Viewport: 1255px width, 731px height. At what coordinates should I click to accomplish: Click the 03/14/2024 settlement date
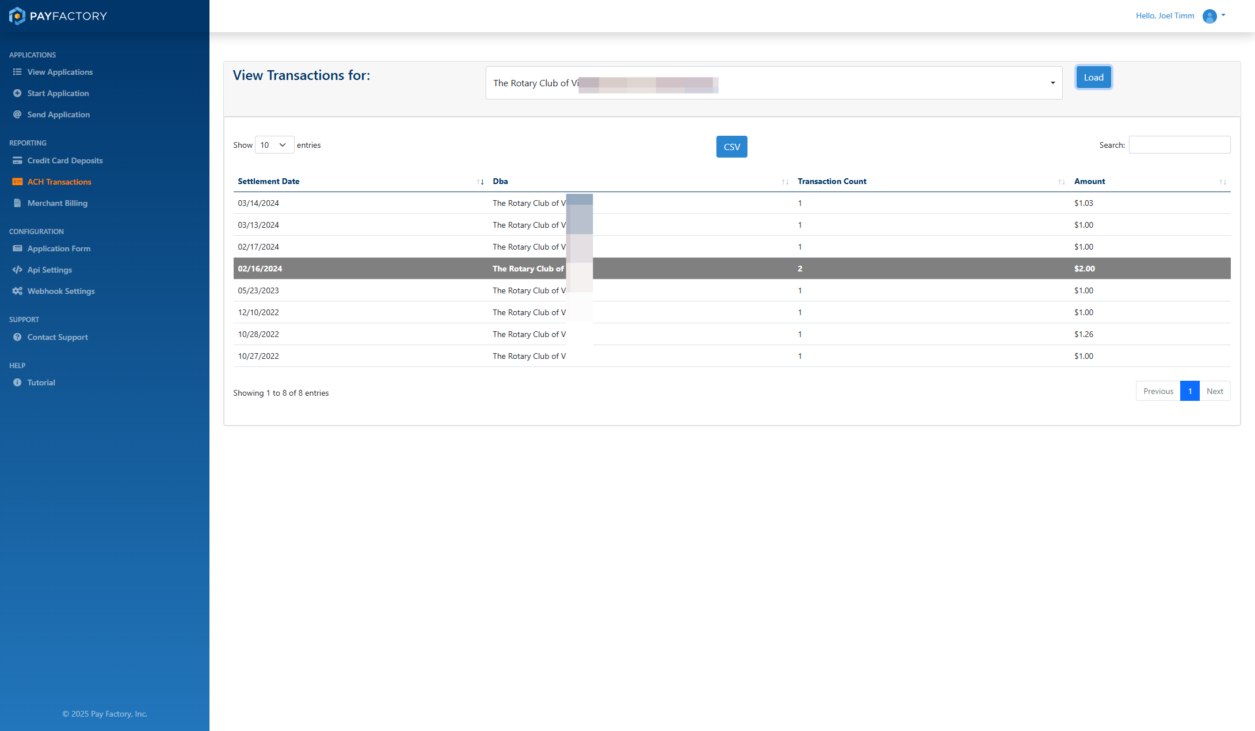(x=258, y=203)
